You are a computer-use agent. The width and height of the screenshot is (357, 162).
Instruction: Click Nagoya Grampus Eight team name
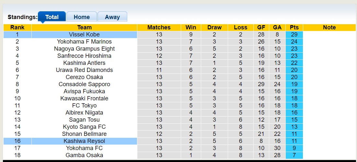pos(84,49)
